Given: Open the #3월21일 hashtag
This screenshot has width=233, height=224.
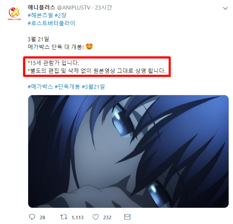Looking at the screenshot, I should [x=93, y=86].
